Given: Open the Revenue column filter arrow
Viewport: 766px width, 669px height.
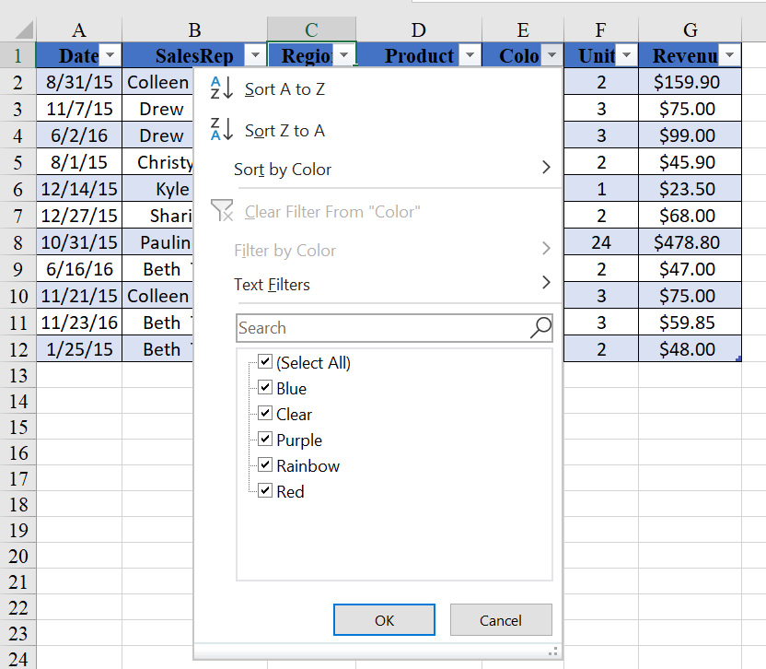Looking at the screenshot, I should tap(730, 56).
